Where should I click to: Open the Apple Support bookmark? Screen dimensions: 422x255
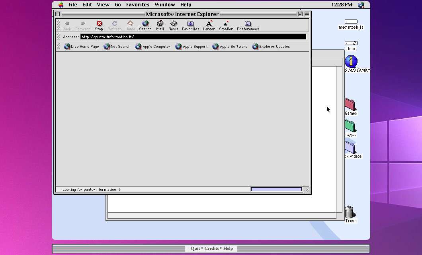(x=191, y=47)
